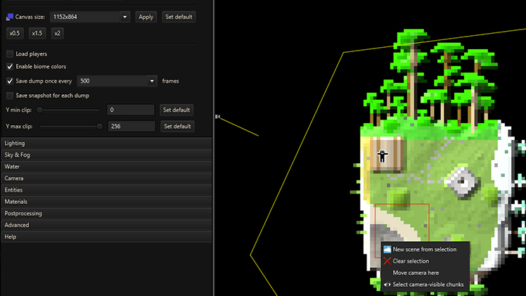Enable the Load players checkbox
This screenshot has height=296, width=526.
click(x=10, y=54)
